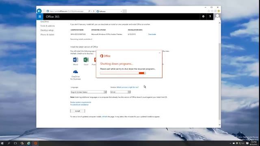
Task: Click the address bar refresh icon
Action: [94, 11]
